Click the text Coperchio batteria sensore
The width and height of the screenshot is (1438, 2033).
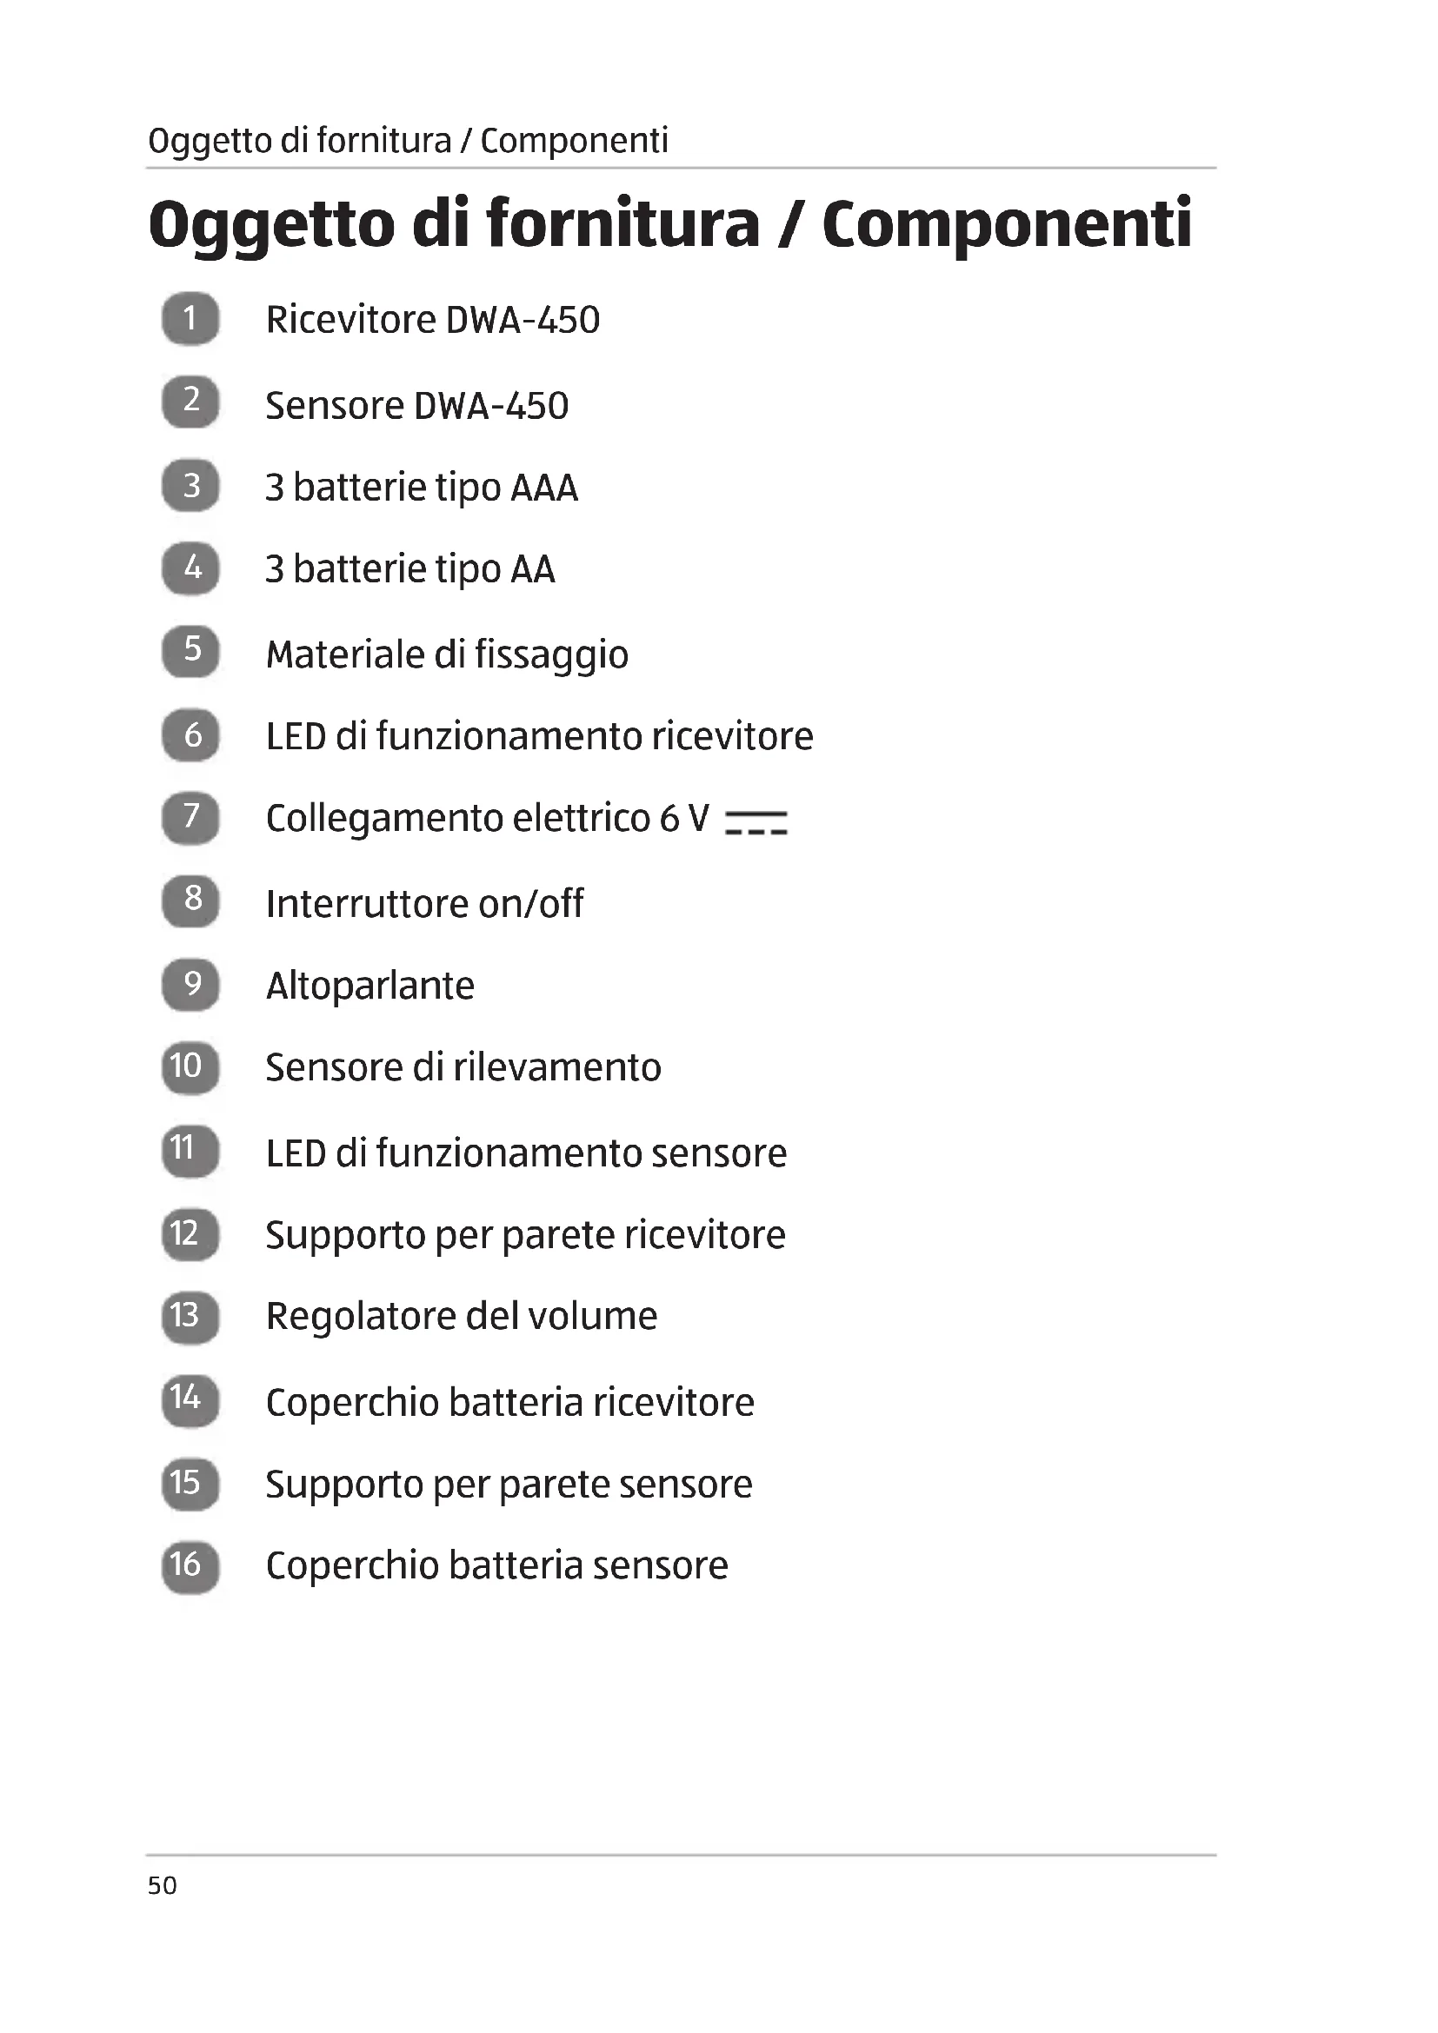pyautogui.click(x=496, y=1565)
